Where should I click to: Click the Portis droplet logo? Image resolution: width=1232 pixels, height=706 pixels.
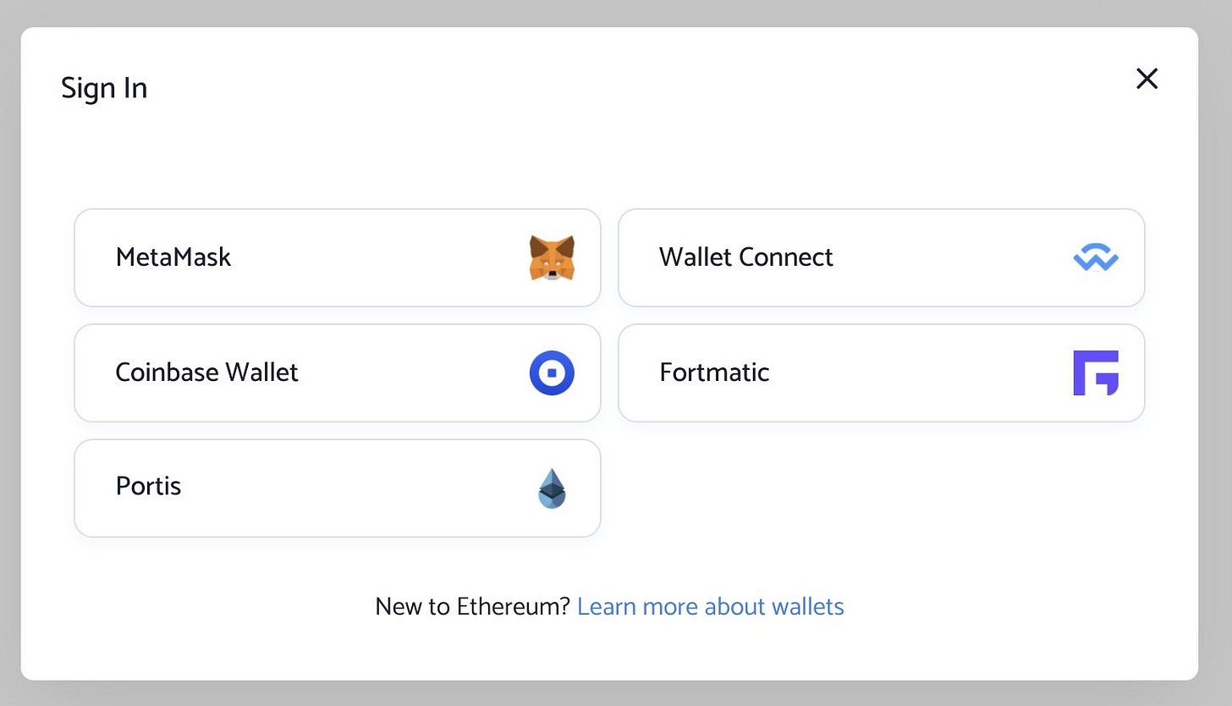click(552, 488)
